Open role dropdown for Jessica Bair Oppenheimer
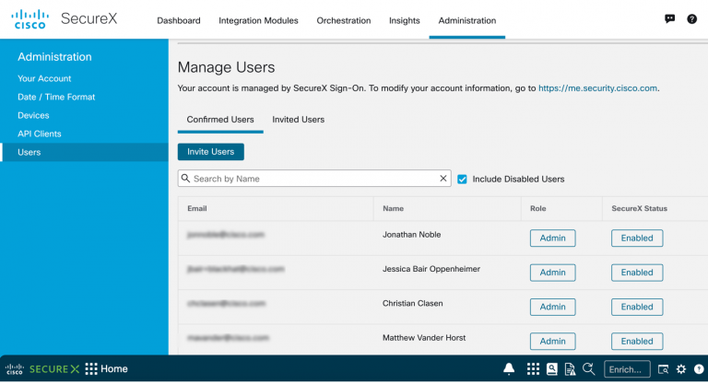The height and width of the screenshot is (384, 708). [x=552, y=273]
